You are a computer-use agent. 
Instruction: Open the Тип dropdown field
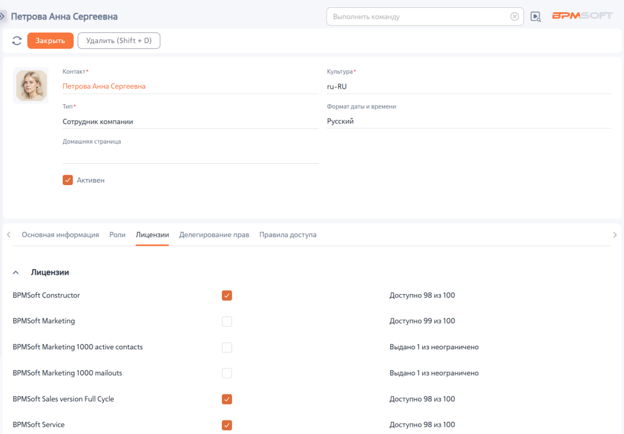[190, 122]
